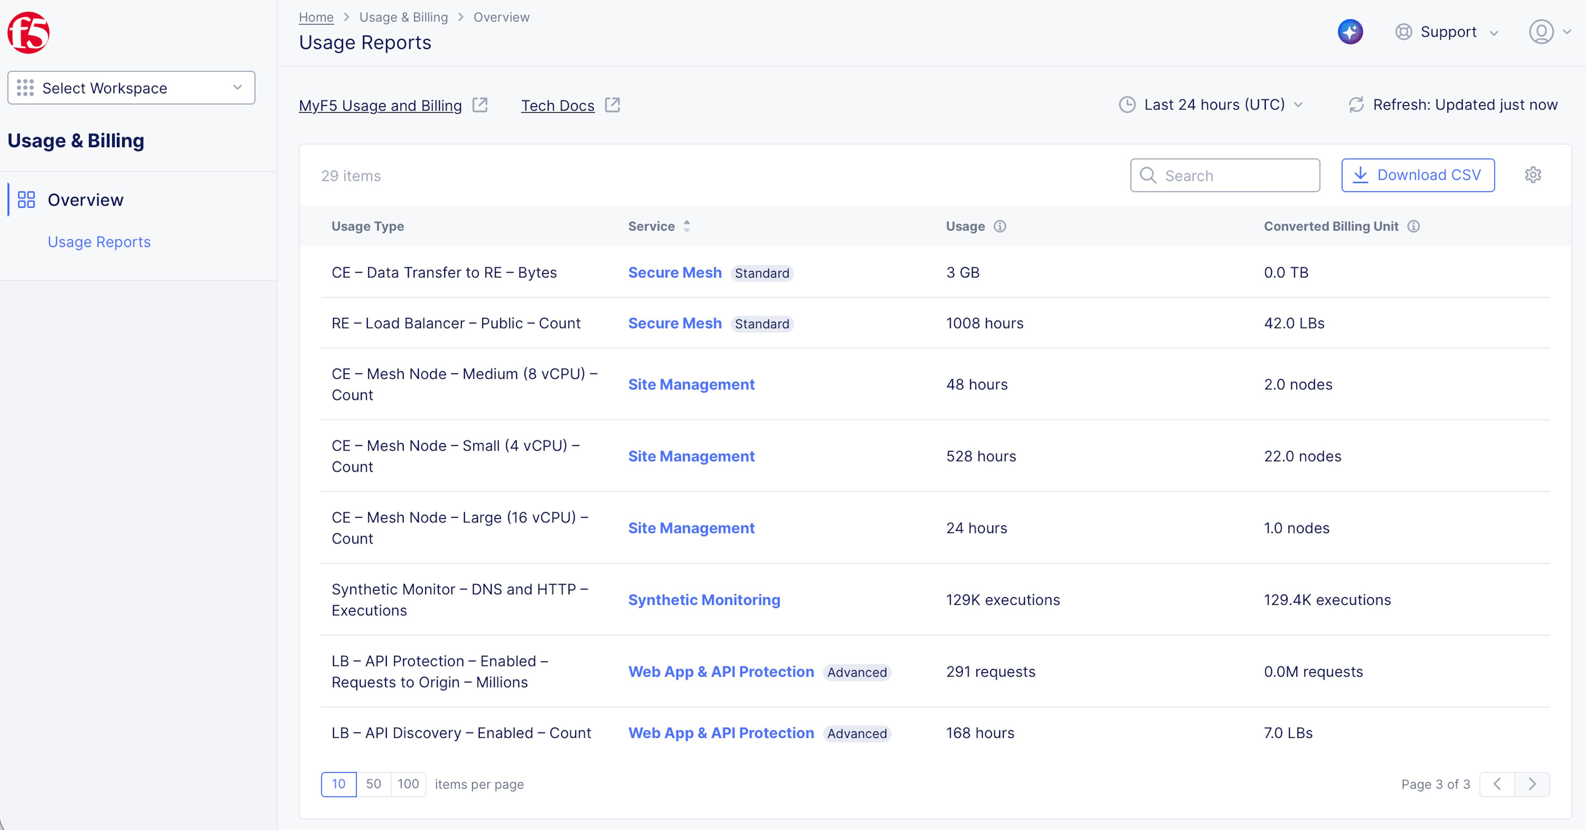1586x830 pixels.
Task: Go to Home breadcrumb
Action: pyautogui.click(x=316, y=17)
